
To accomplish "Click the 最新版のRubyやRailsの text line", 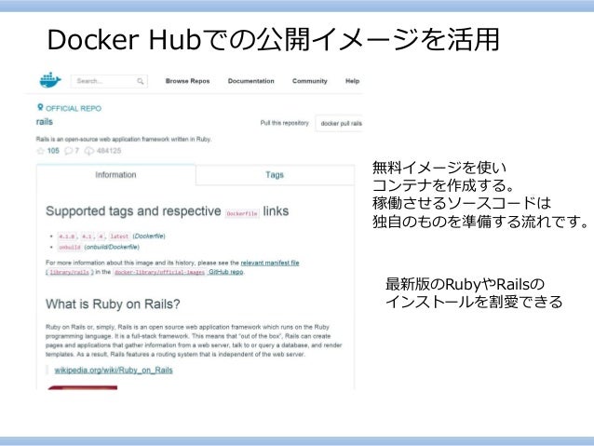I will coord(465,284).
